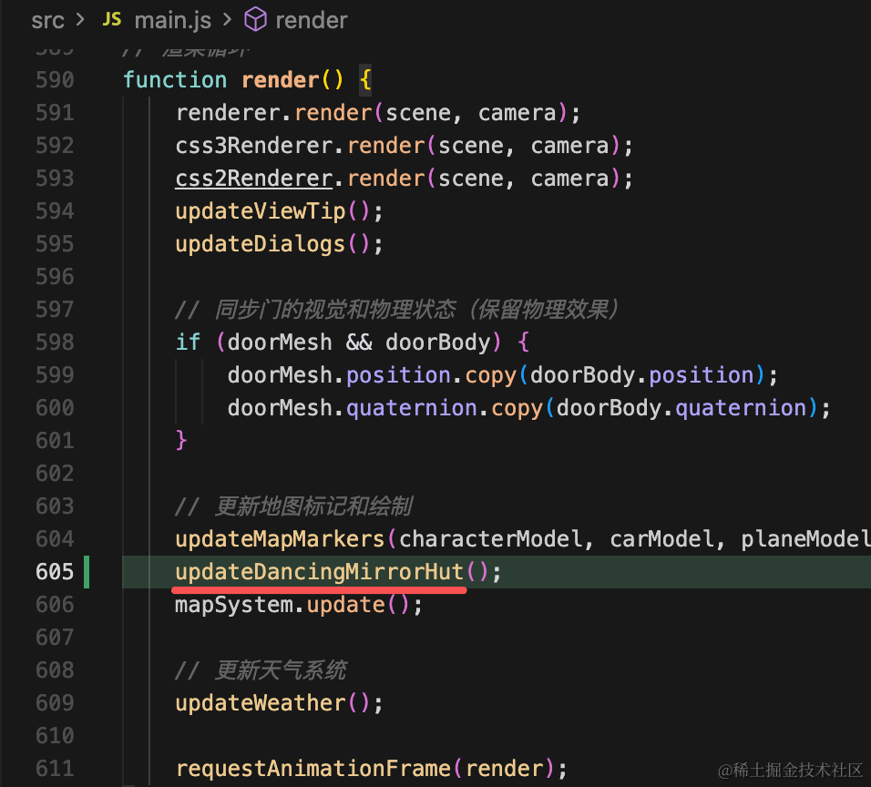Click the updateViewTip() call

pos(280,211)
